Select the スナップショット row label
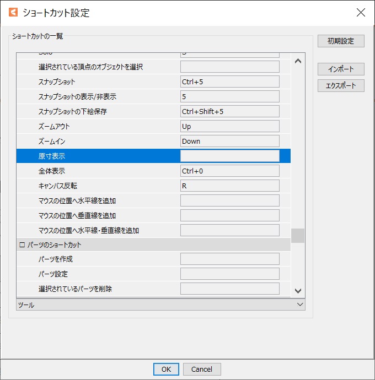The image size is (375, 380). point(57,82)
